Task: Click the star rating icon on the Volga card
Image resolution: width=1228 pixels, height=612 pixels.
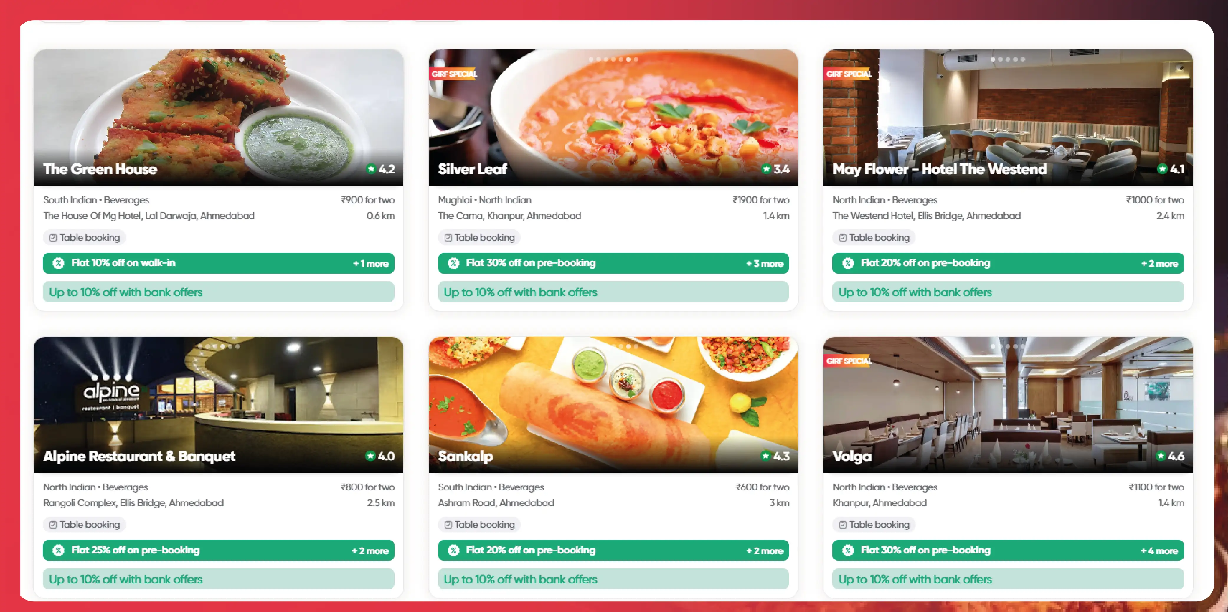Action: (x=1161, y=456)
